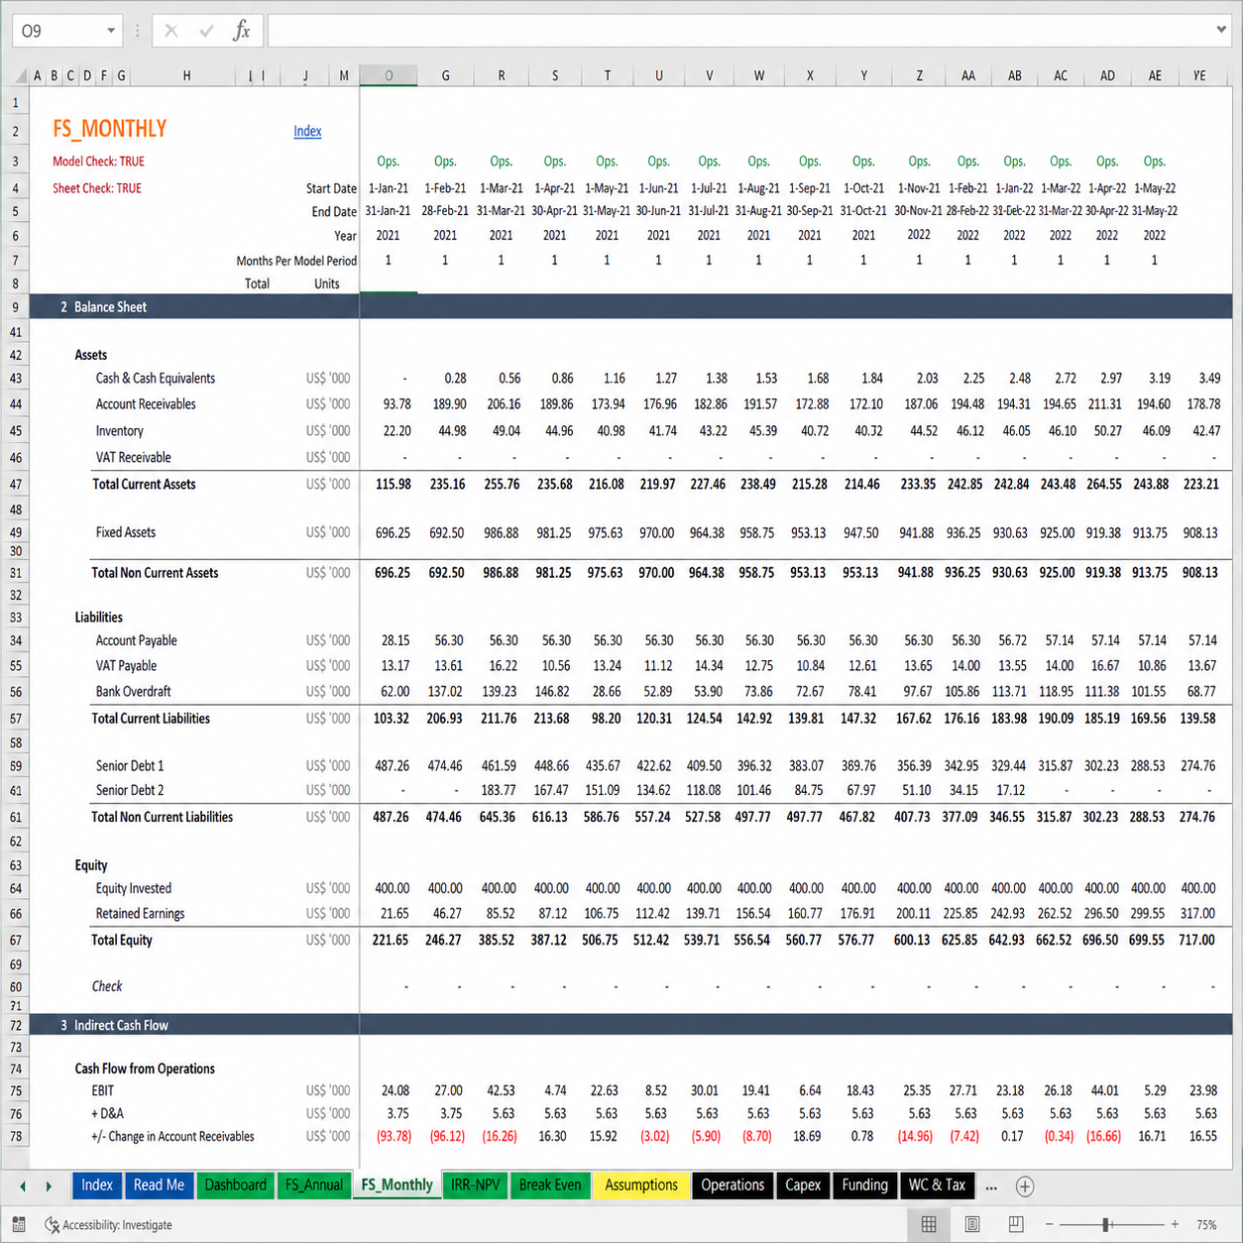The image size is (1243, 1243).
Task: Open the Capex sheet tab
Action: coord(803,1186)
